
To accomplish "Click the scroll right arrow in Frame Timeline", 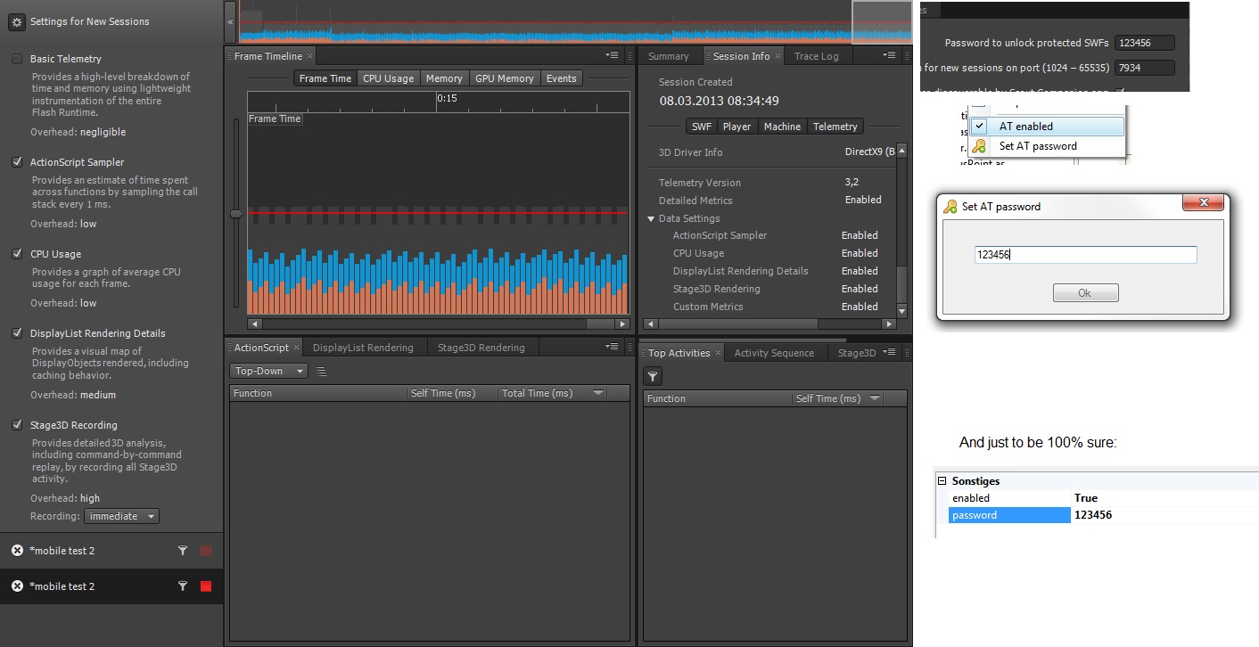I will point(622,324).
